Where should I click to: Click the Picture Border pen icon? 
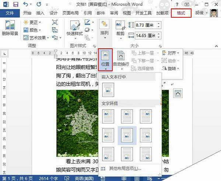pos(87,22)
